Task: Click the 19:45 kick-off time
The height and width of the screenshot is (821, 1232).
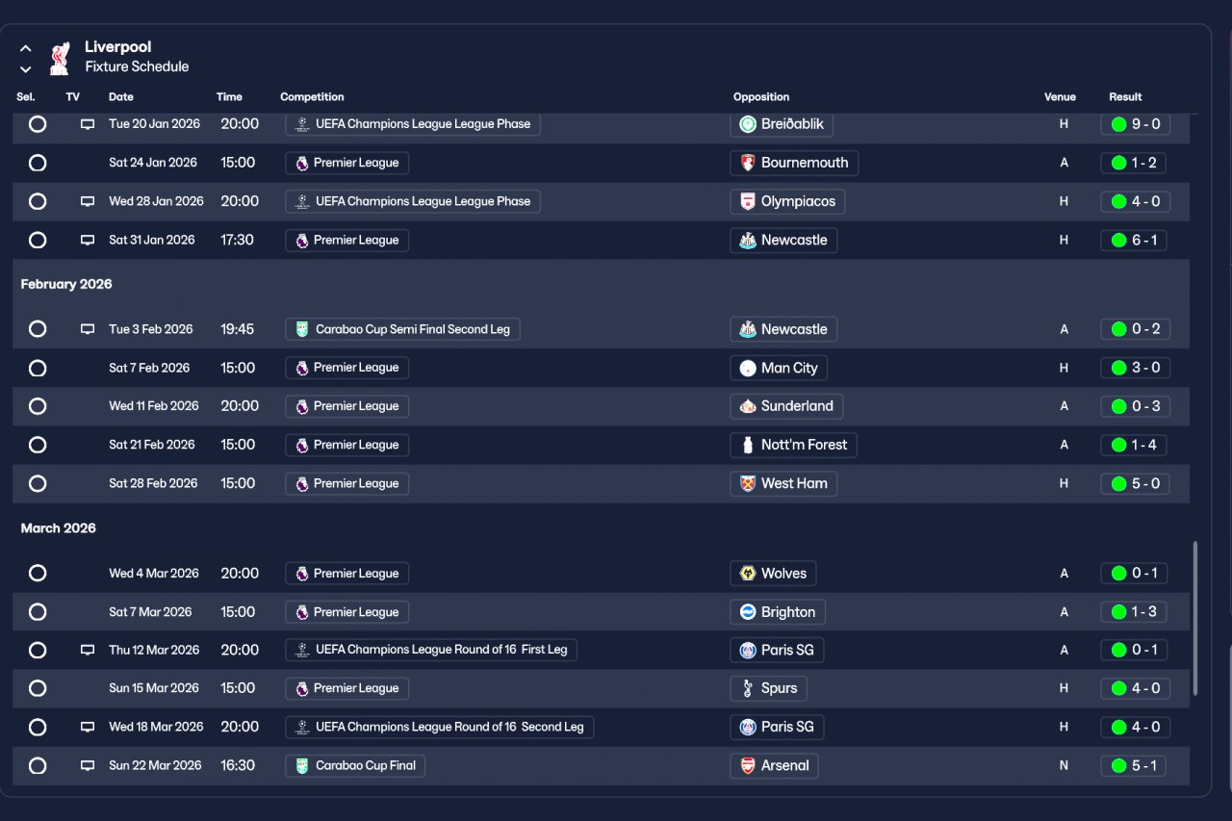Action: point(238,329)
